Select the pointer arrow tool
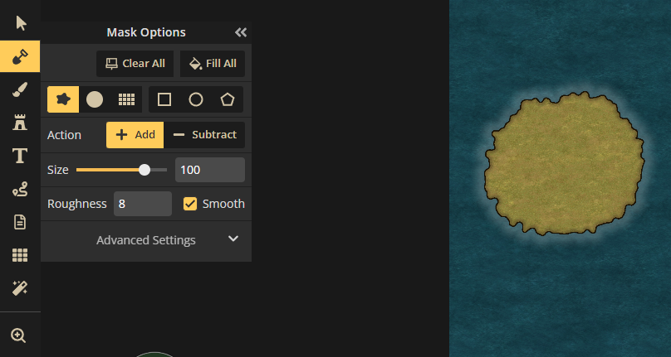Viewport: 671px width, 357px height. click(x=20, y=23)
